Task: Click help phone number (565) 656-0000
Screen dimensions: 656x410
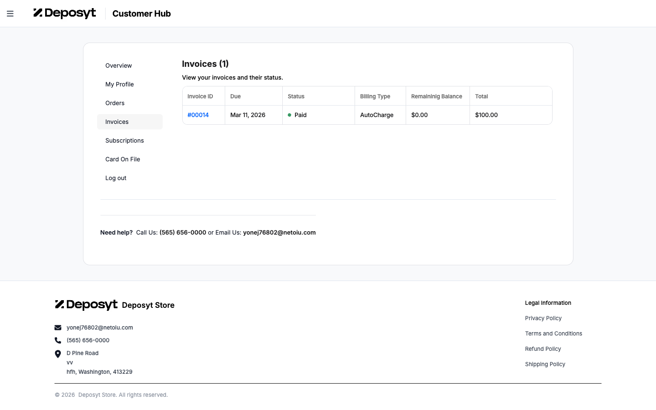Action: coord(183,232)
